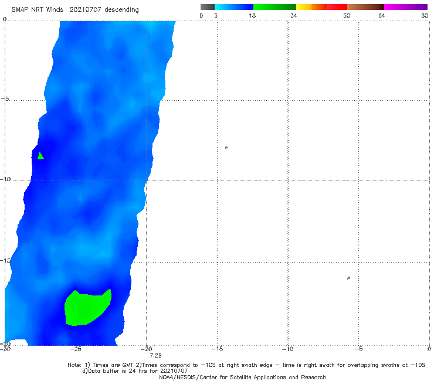The image size is (434, 381).
Task: Click the longitude axis label '-25'
Action: click(x=76, y=349)
